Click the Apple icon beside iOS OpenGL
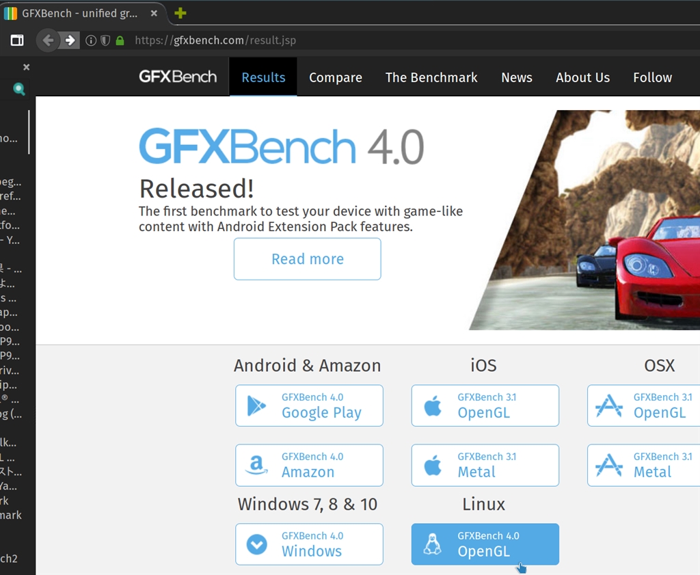The height and width of the screenshot is (575, 700). pyautogui.click(x=433, y=405)
